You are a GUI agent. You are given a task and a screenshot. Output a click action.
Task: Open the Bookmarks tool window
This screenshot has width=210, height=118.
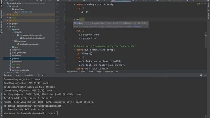point(1,111)
